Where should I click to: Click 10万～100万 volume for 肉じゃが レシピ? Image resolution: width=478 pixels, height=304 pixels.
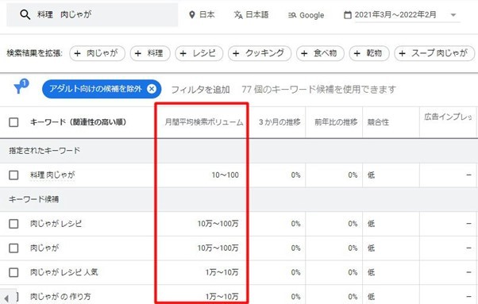coord(218,224)
